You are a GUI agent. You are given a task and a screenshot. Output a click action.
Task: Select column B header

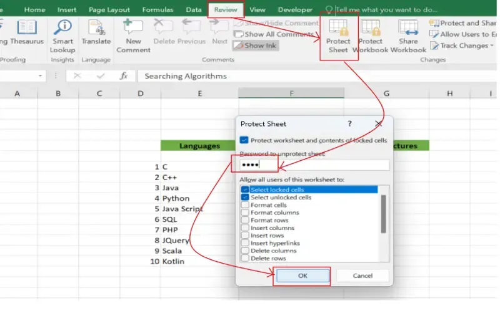click(58, 93)
